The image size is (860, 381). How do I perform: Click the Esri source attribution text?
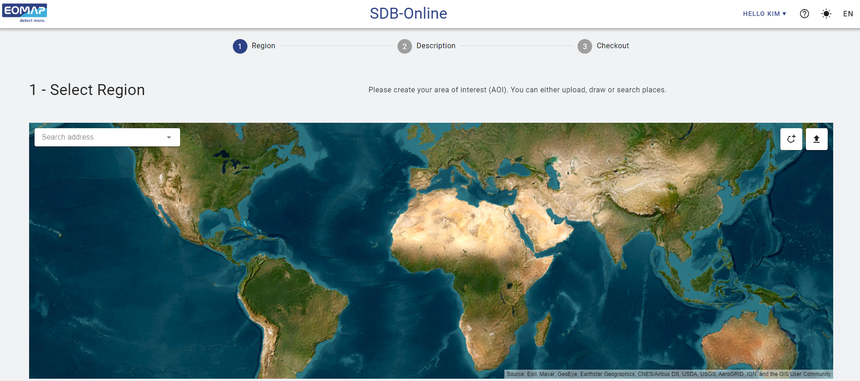pyautogui.click(x=668, y=374)
